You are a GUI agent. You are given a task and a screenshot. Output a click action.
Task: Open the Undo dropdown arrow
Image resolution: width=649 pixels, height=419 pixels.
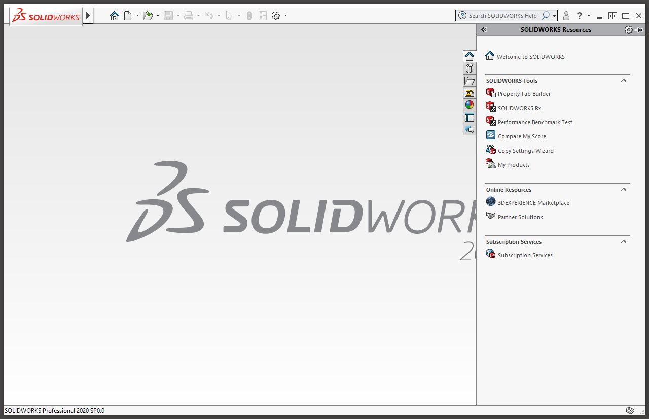click(219, 16)
